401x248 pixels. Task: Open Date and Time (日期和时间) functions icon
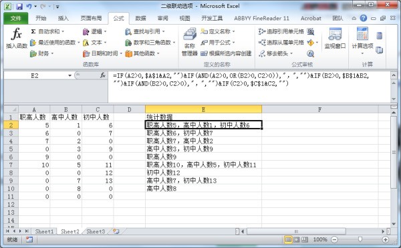tap(86, 53)
